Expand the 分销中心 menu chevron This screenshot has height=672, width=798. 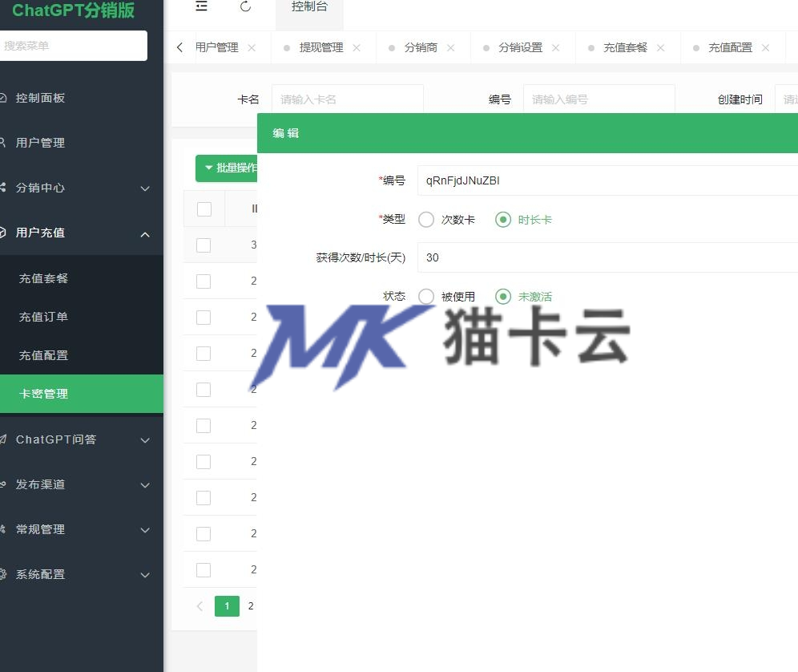click(145, 188)
